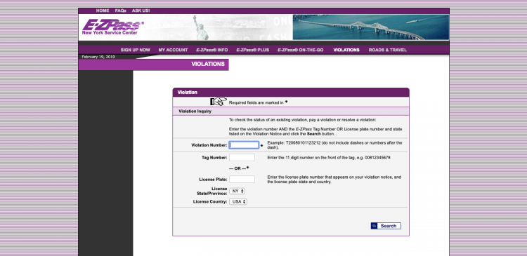Click the Violation Inquiry section heading
Screen dimensions: 527x256
point(195,111)
